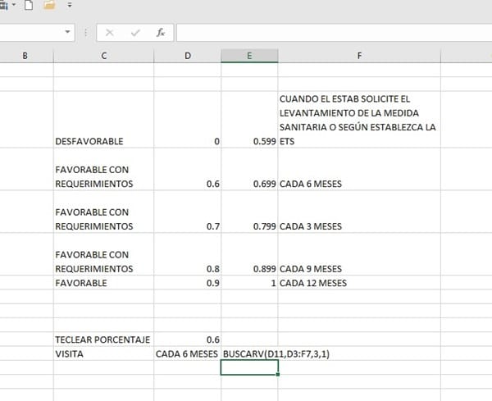The width and height of the screenshot is (492, 401).
Task: Click cell with value 0.699
Action: tap(249, 169)
